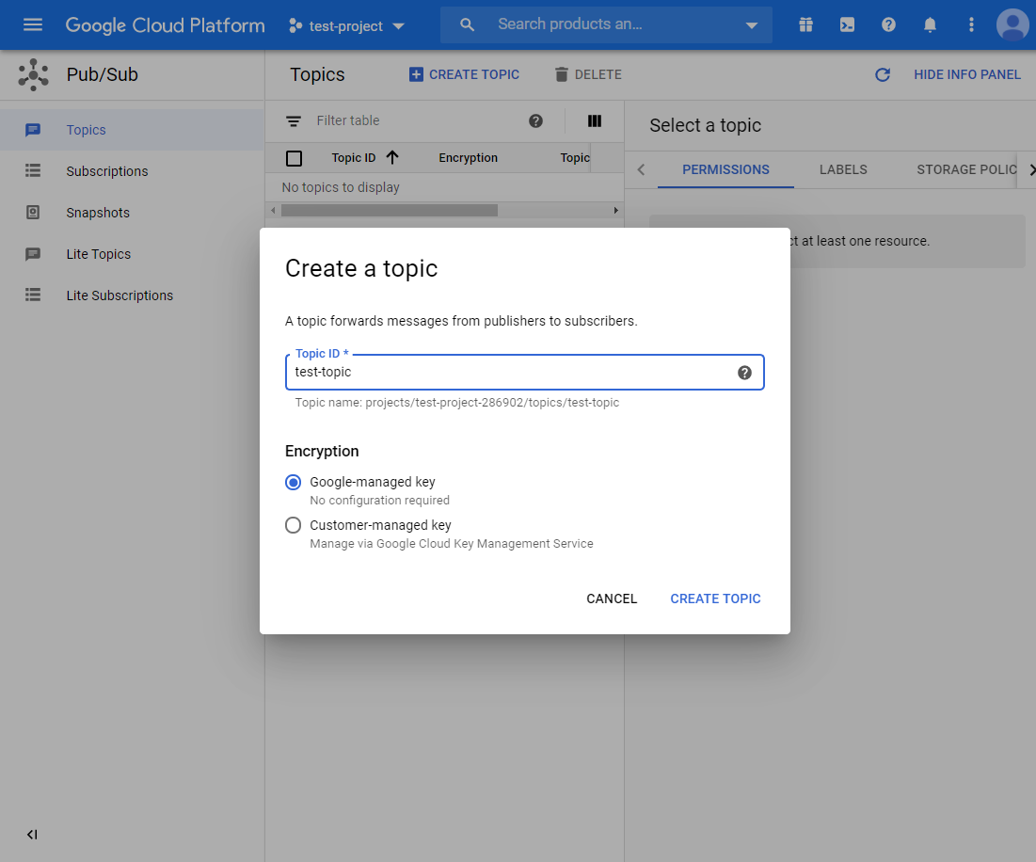This screenshot has height=862, width=1036.
Task: Open Lite Subscriptions in the sidebar
Action: (x=132, y=295)
